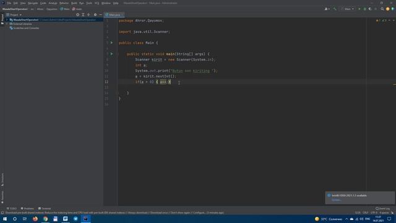Screen dimensions: 396x223
Task: Toggle the Project side tool window tab
Action: coord(2,19)
